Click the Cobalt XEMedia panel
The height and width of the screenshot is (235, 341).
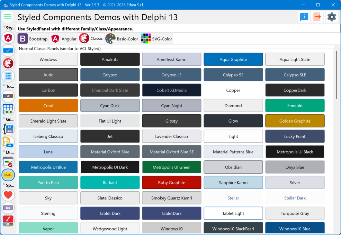pyautogui.click(x=172, y=90)
